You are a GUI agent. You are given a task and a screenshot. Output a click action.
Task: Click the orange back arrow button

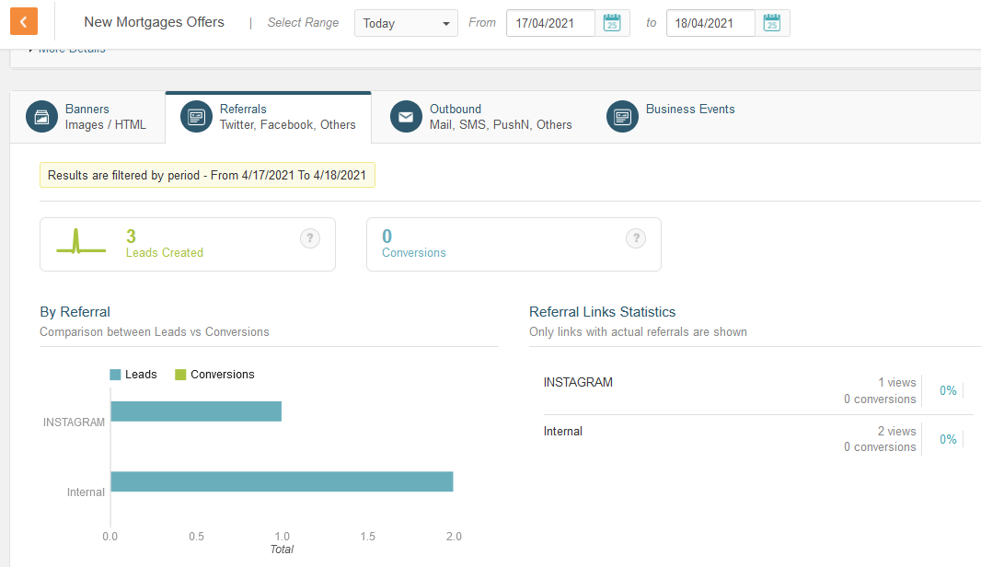[24, 22]
